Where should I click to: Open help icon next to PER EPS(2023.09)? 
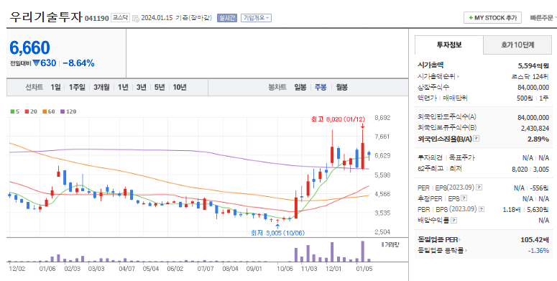479,188
